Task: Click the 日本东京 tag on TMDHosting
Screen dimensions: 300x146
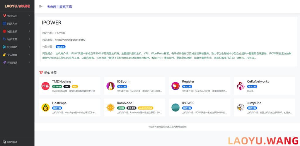Action: pyautogui.click(x=57, y=87)
